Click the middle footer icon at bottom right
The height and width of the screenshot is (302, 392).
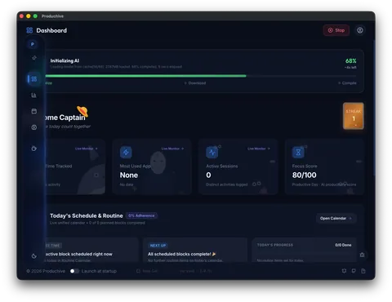354,271
